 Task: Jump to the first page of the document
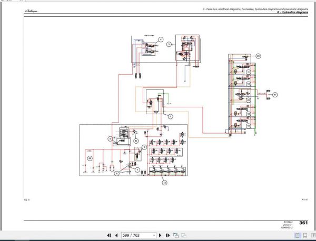click(x=109, y=235)
